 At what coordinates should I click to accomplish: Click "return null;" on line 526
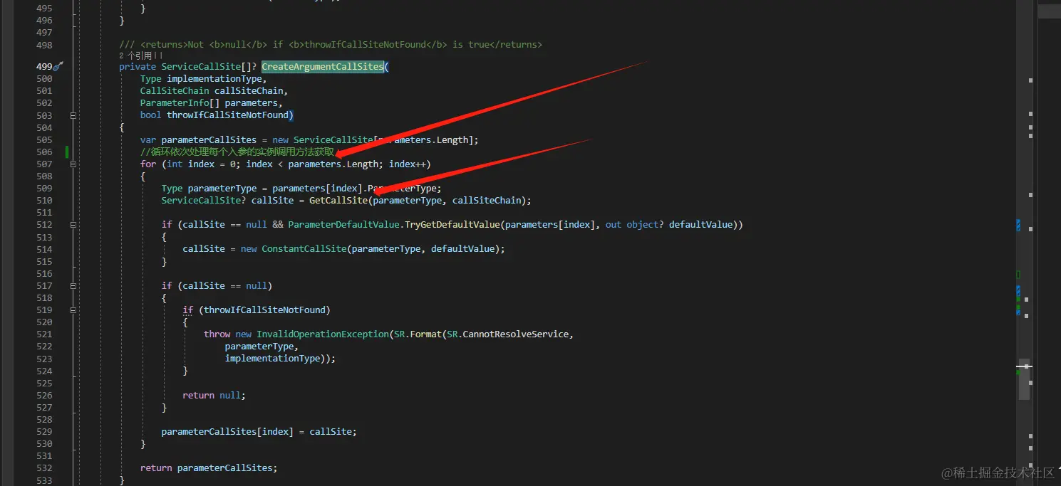[x=214, y=396]
